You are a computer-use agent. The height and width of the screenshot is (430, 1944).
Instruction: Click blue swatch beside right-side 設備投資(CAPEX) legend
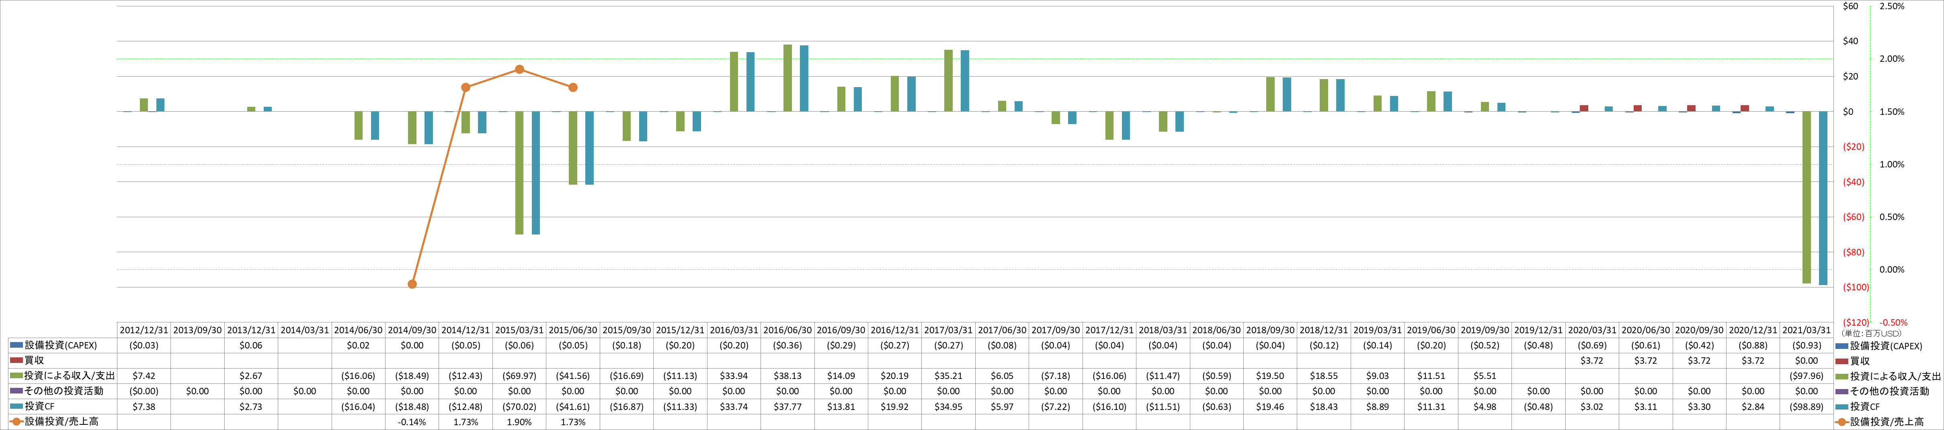coord(1843,346)
